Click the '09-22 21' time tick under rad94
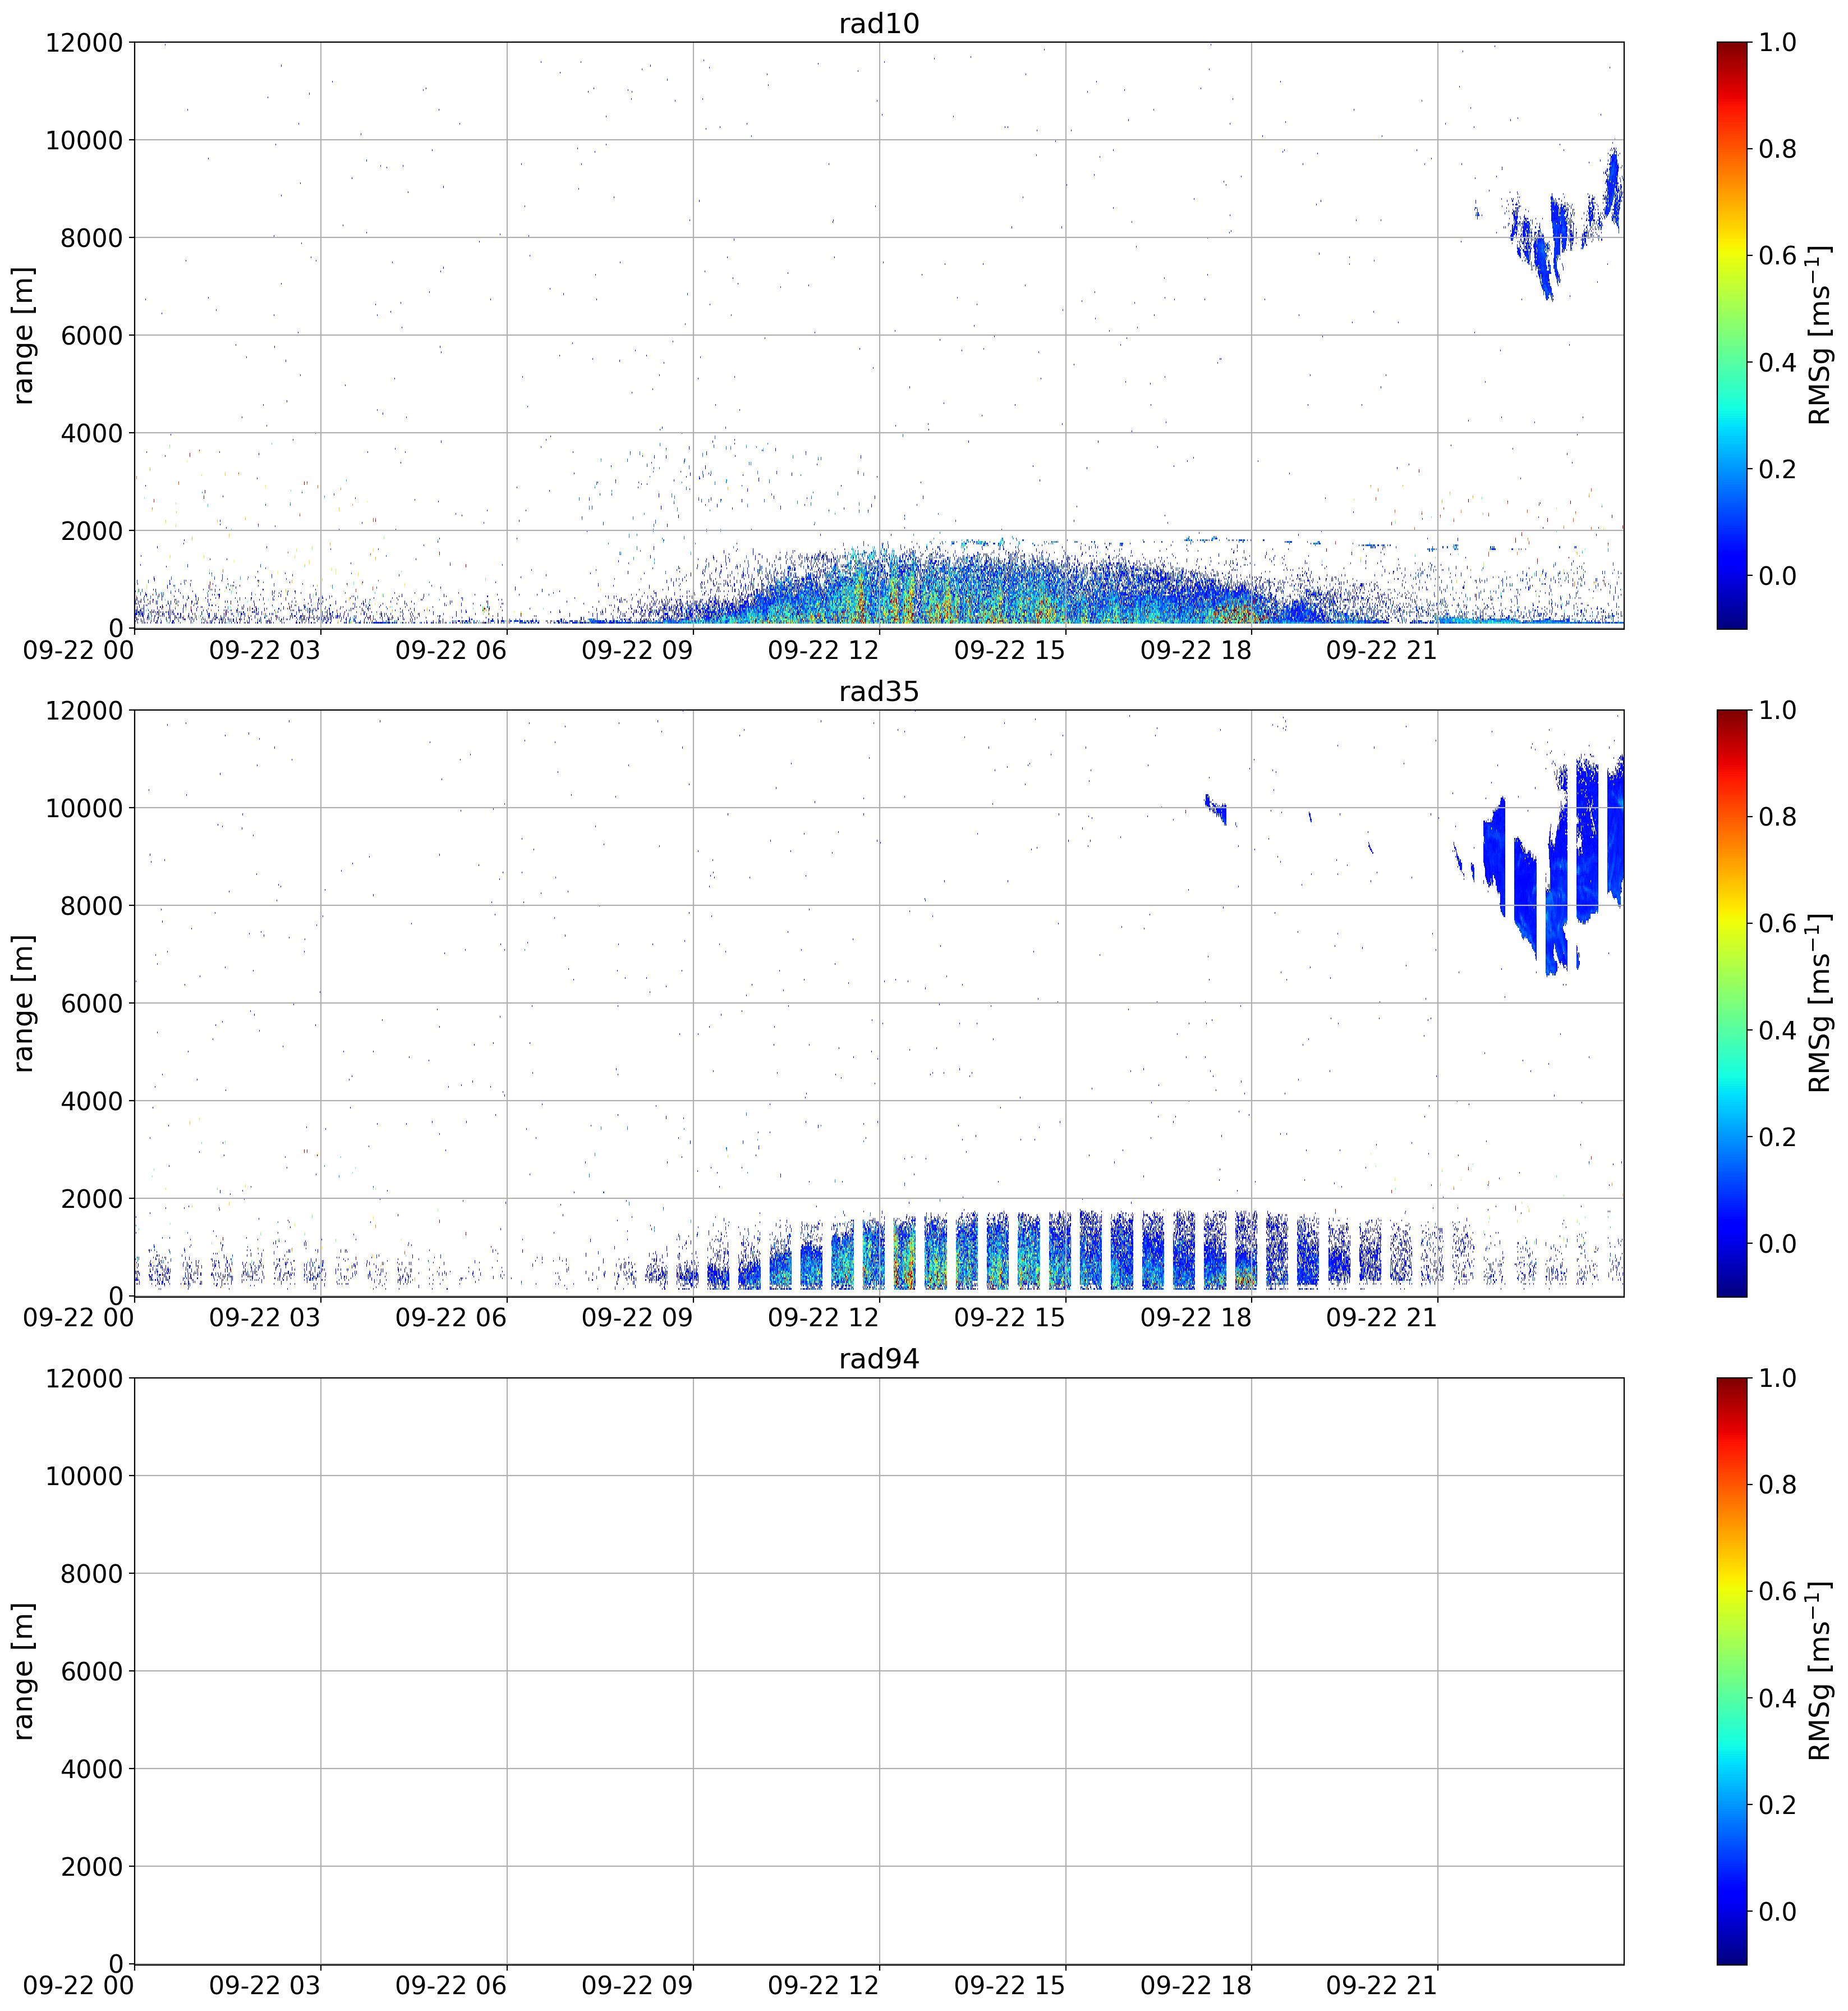The height and width of the screenshot is (2011, 1848). (x=1382, y=1986)
